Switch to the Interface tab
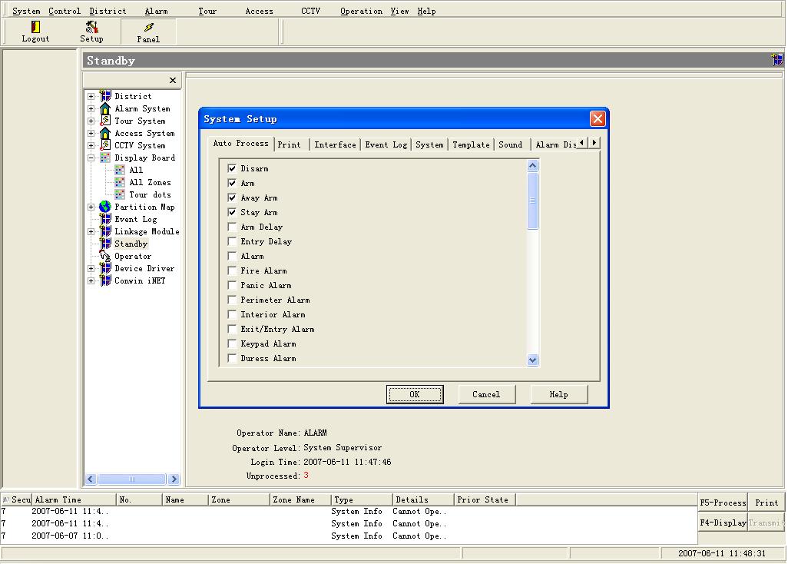Image resolution: width=788 pixels, height=564 pixels. coord(335,144)
